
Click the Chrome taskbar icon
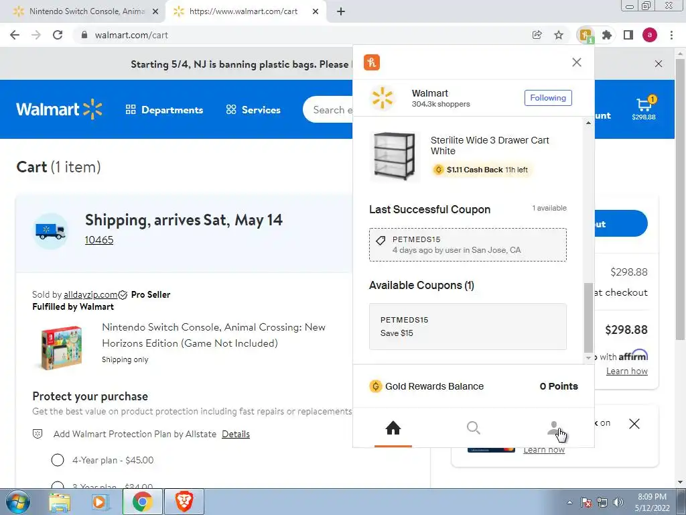[x=142, y=502]
